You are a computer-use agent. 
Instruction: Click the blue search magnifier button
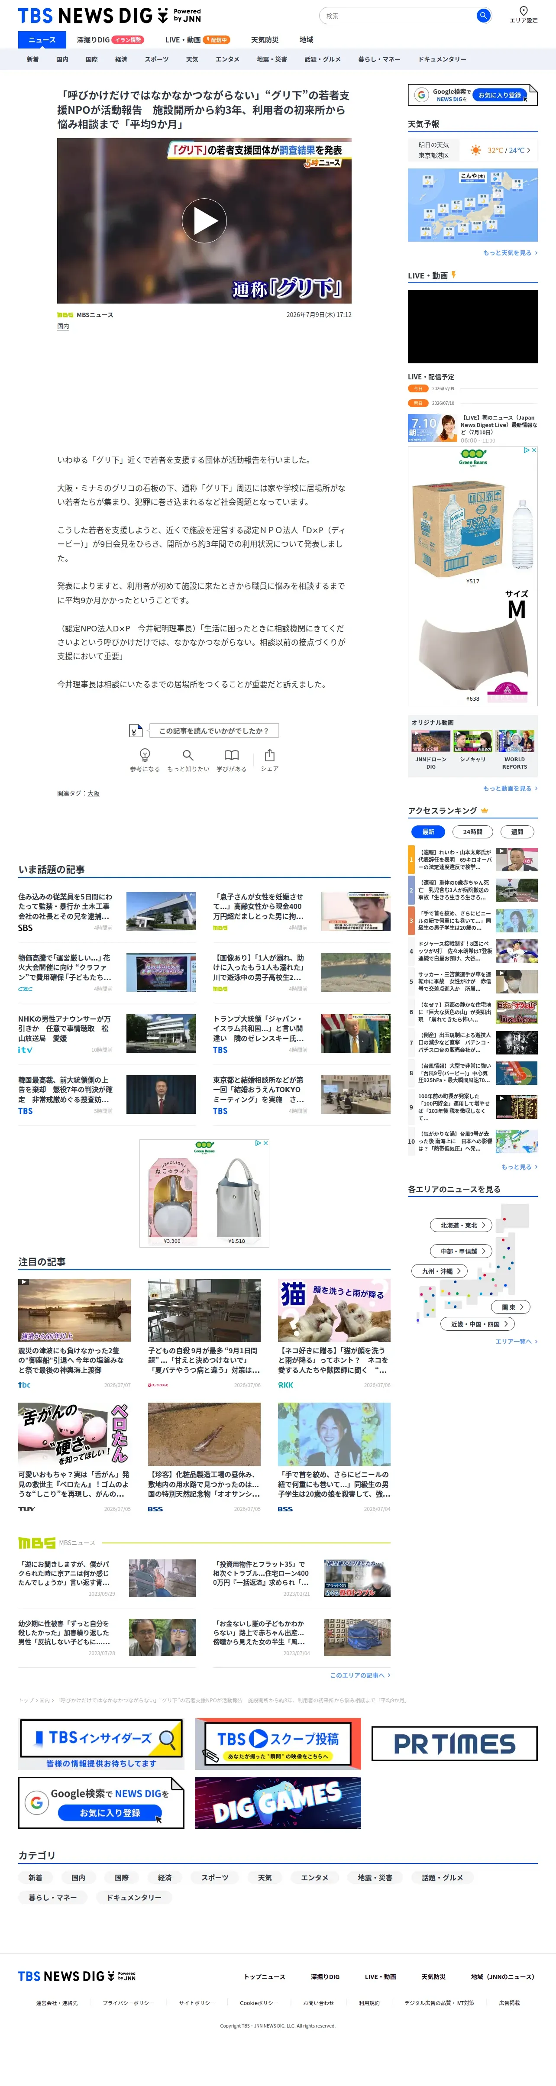click(483, 16)
